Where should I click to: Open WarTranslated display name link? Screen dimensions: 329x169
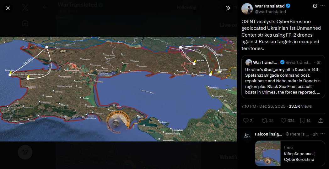[x=270, y=6]
